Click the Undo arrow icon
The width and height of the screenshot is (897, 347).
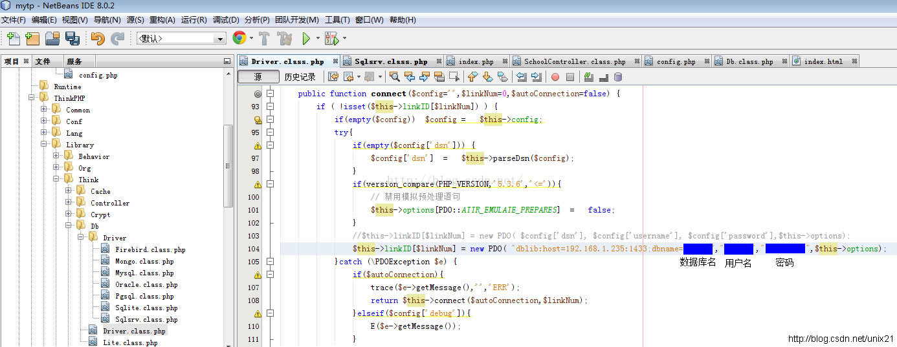pos(98,39)
